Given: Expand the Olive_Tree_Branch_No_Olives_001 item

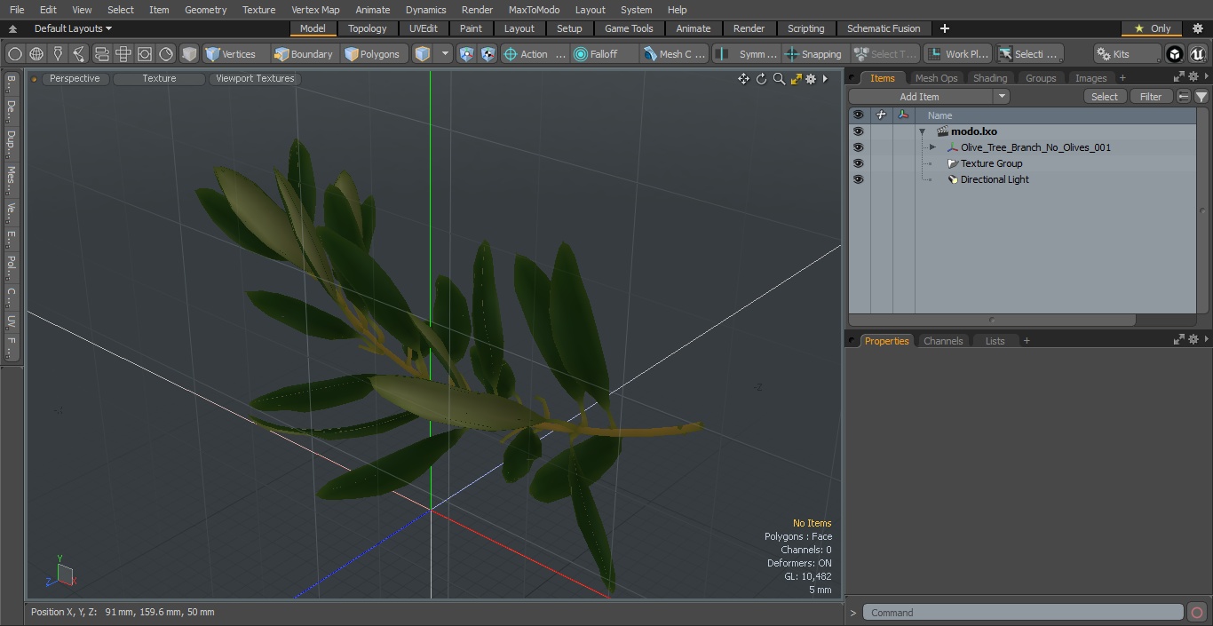Looking at the screenshot, I should pyautogui.click(x=932, y=147).
